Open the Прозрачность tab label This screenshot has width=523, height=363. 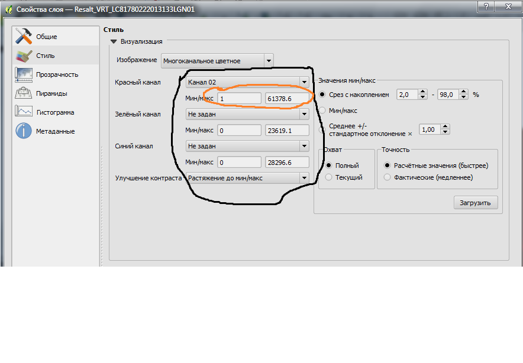(x=57, y=74)
